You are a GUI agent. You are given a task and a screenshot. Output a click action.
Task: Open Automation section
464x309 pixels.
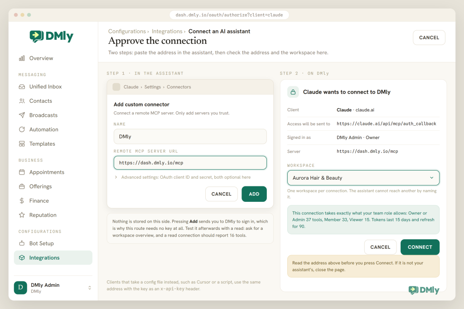(x=53, y=129)
